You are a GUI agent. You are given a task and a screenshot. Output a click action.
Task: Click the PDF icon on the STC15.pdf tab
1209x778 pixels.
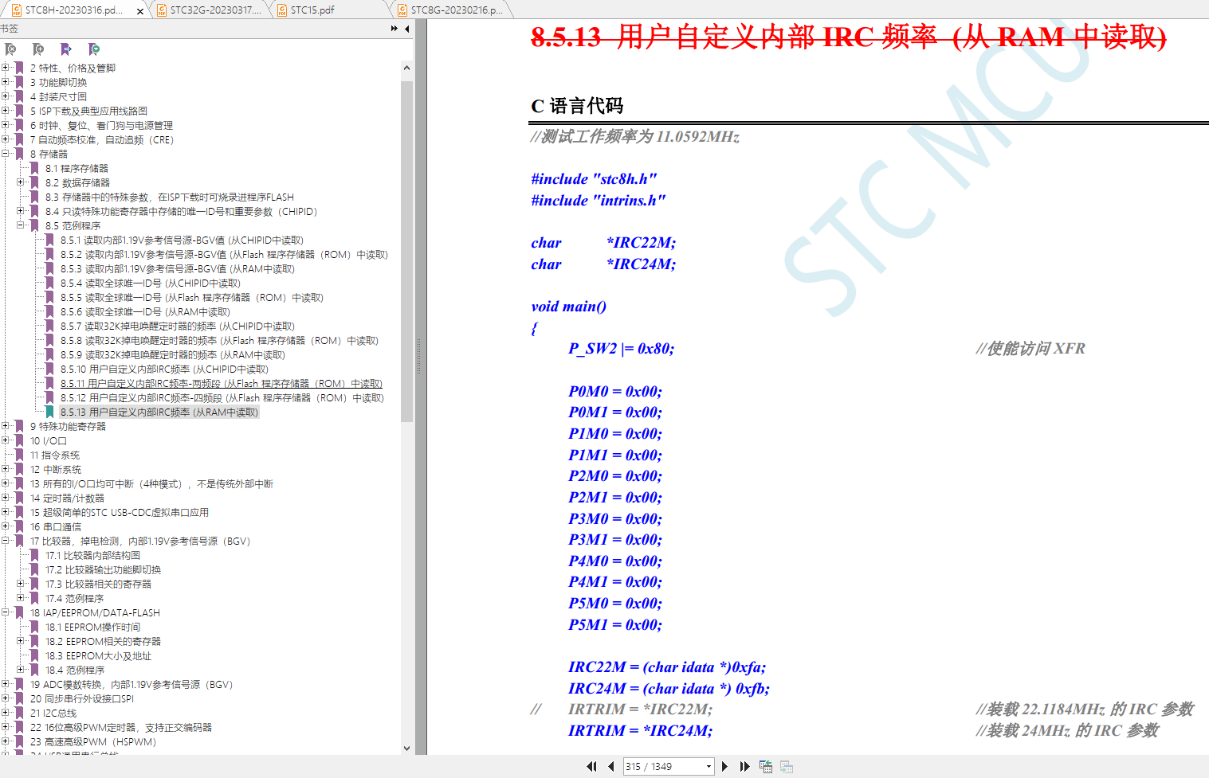pyautogui.click(x=282, y=10)
